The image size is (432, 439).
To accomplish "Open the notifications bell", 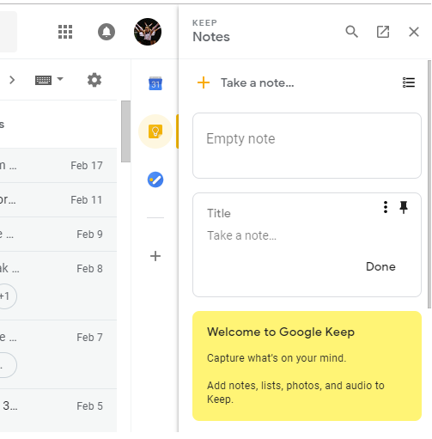I will [x=106, y=32].
